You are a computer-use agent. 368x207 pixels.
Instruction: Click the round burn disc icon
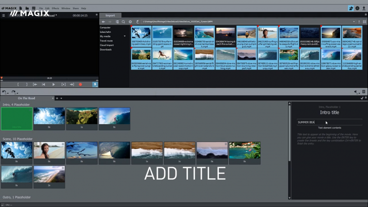(x=357, y=8)
